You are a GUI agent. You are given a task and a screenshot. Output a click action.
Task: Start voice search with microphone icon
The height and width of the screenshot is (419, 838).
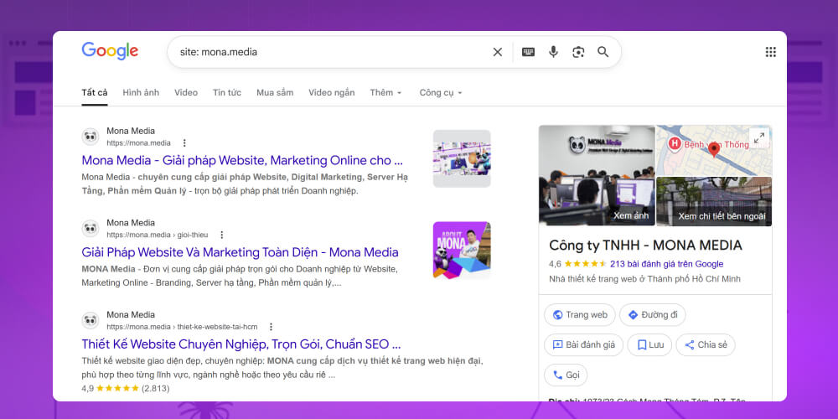tap(553, 52)
